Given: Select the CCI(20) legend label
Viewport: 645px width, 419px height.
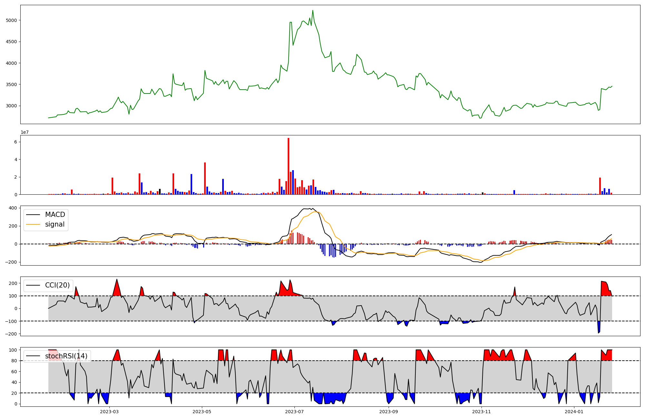Looking at the screenshot, I should [57, 285].
